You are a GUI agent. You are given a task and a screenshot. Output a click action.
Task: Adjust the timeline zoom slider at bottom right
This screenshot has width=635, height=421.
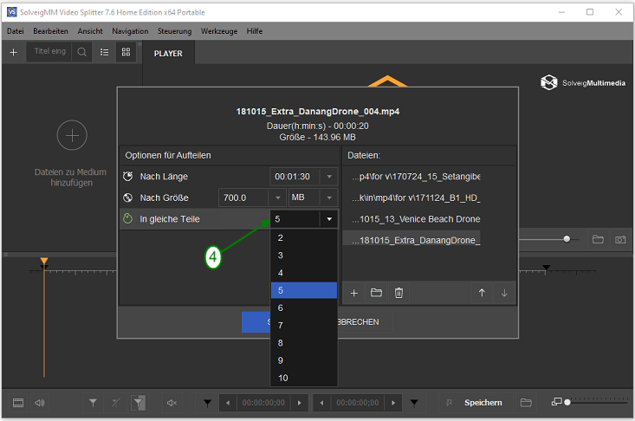tap(567, 403)
